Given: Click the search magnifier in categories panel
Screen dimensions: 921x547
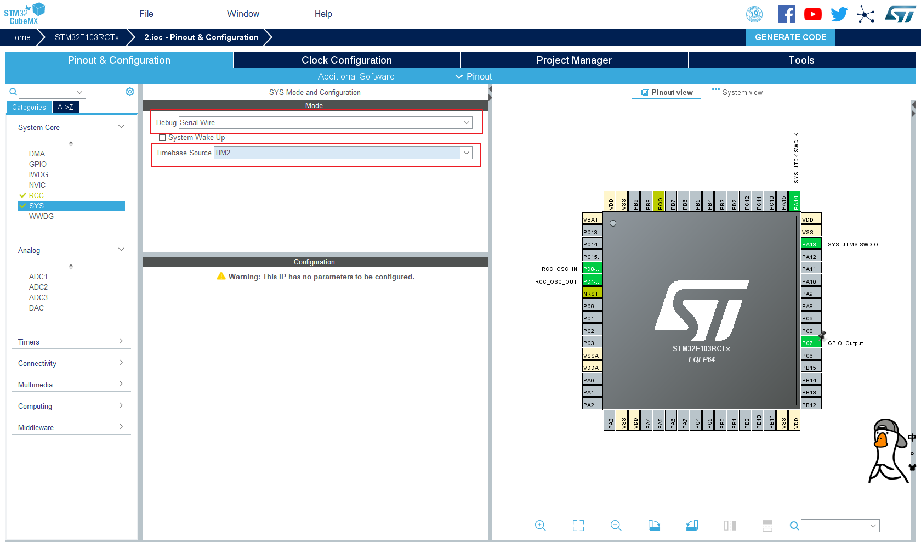Looking at the screenshot, I should click(x=13, y=92).
